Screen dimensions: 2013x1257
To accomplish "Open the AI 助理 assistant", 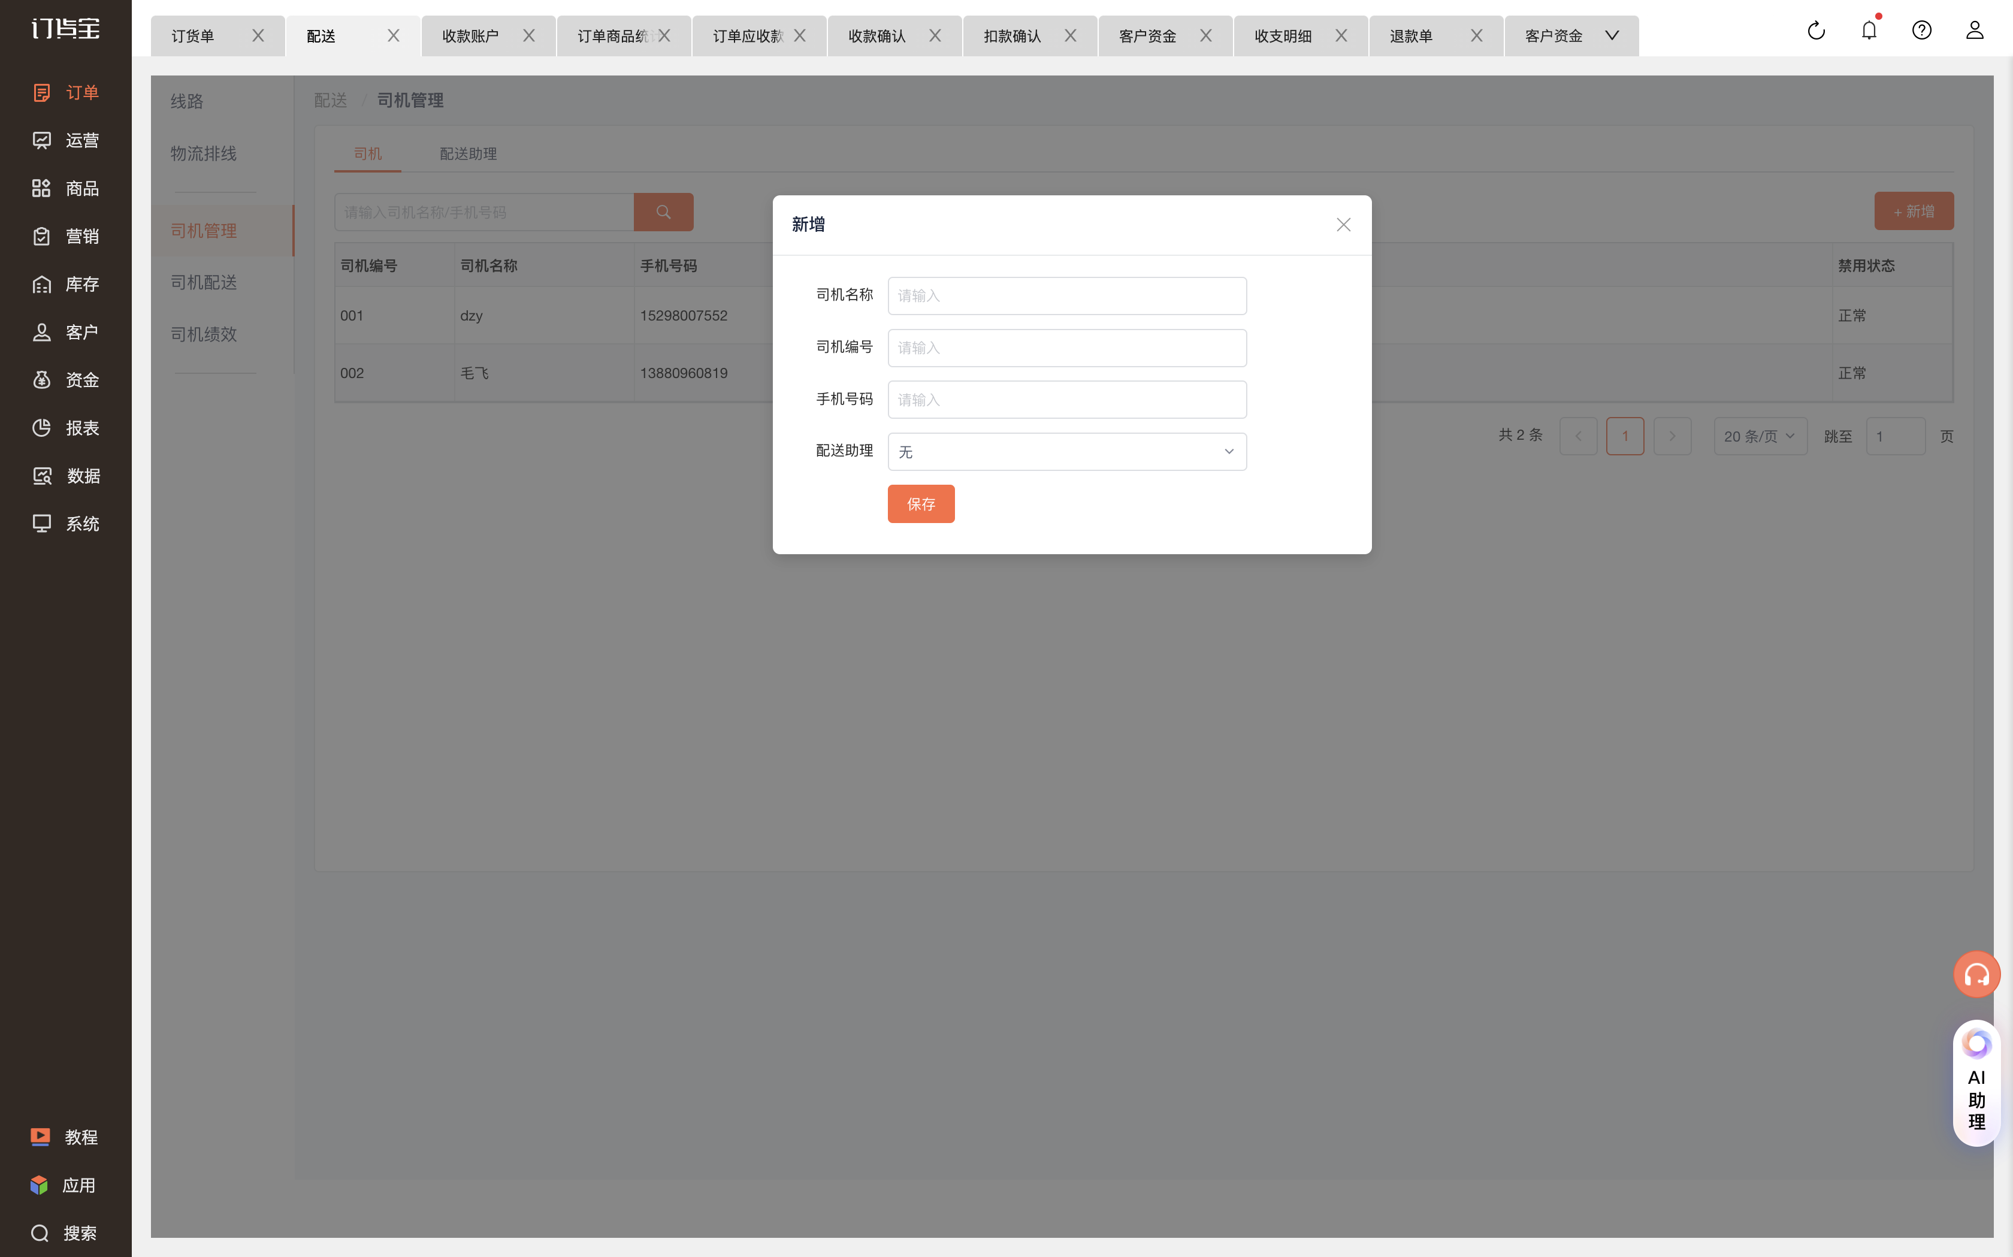I will pyautogui.click(x=1976, y=1083).
